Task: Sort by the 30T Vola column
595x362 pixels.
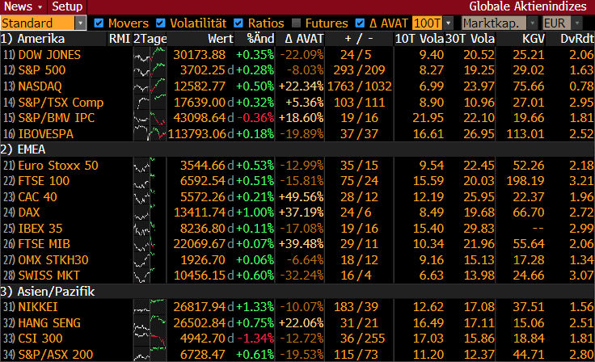Action: (x=471, y=39)
